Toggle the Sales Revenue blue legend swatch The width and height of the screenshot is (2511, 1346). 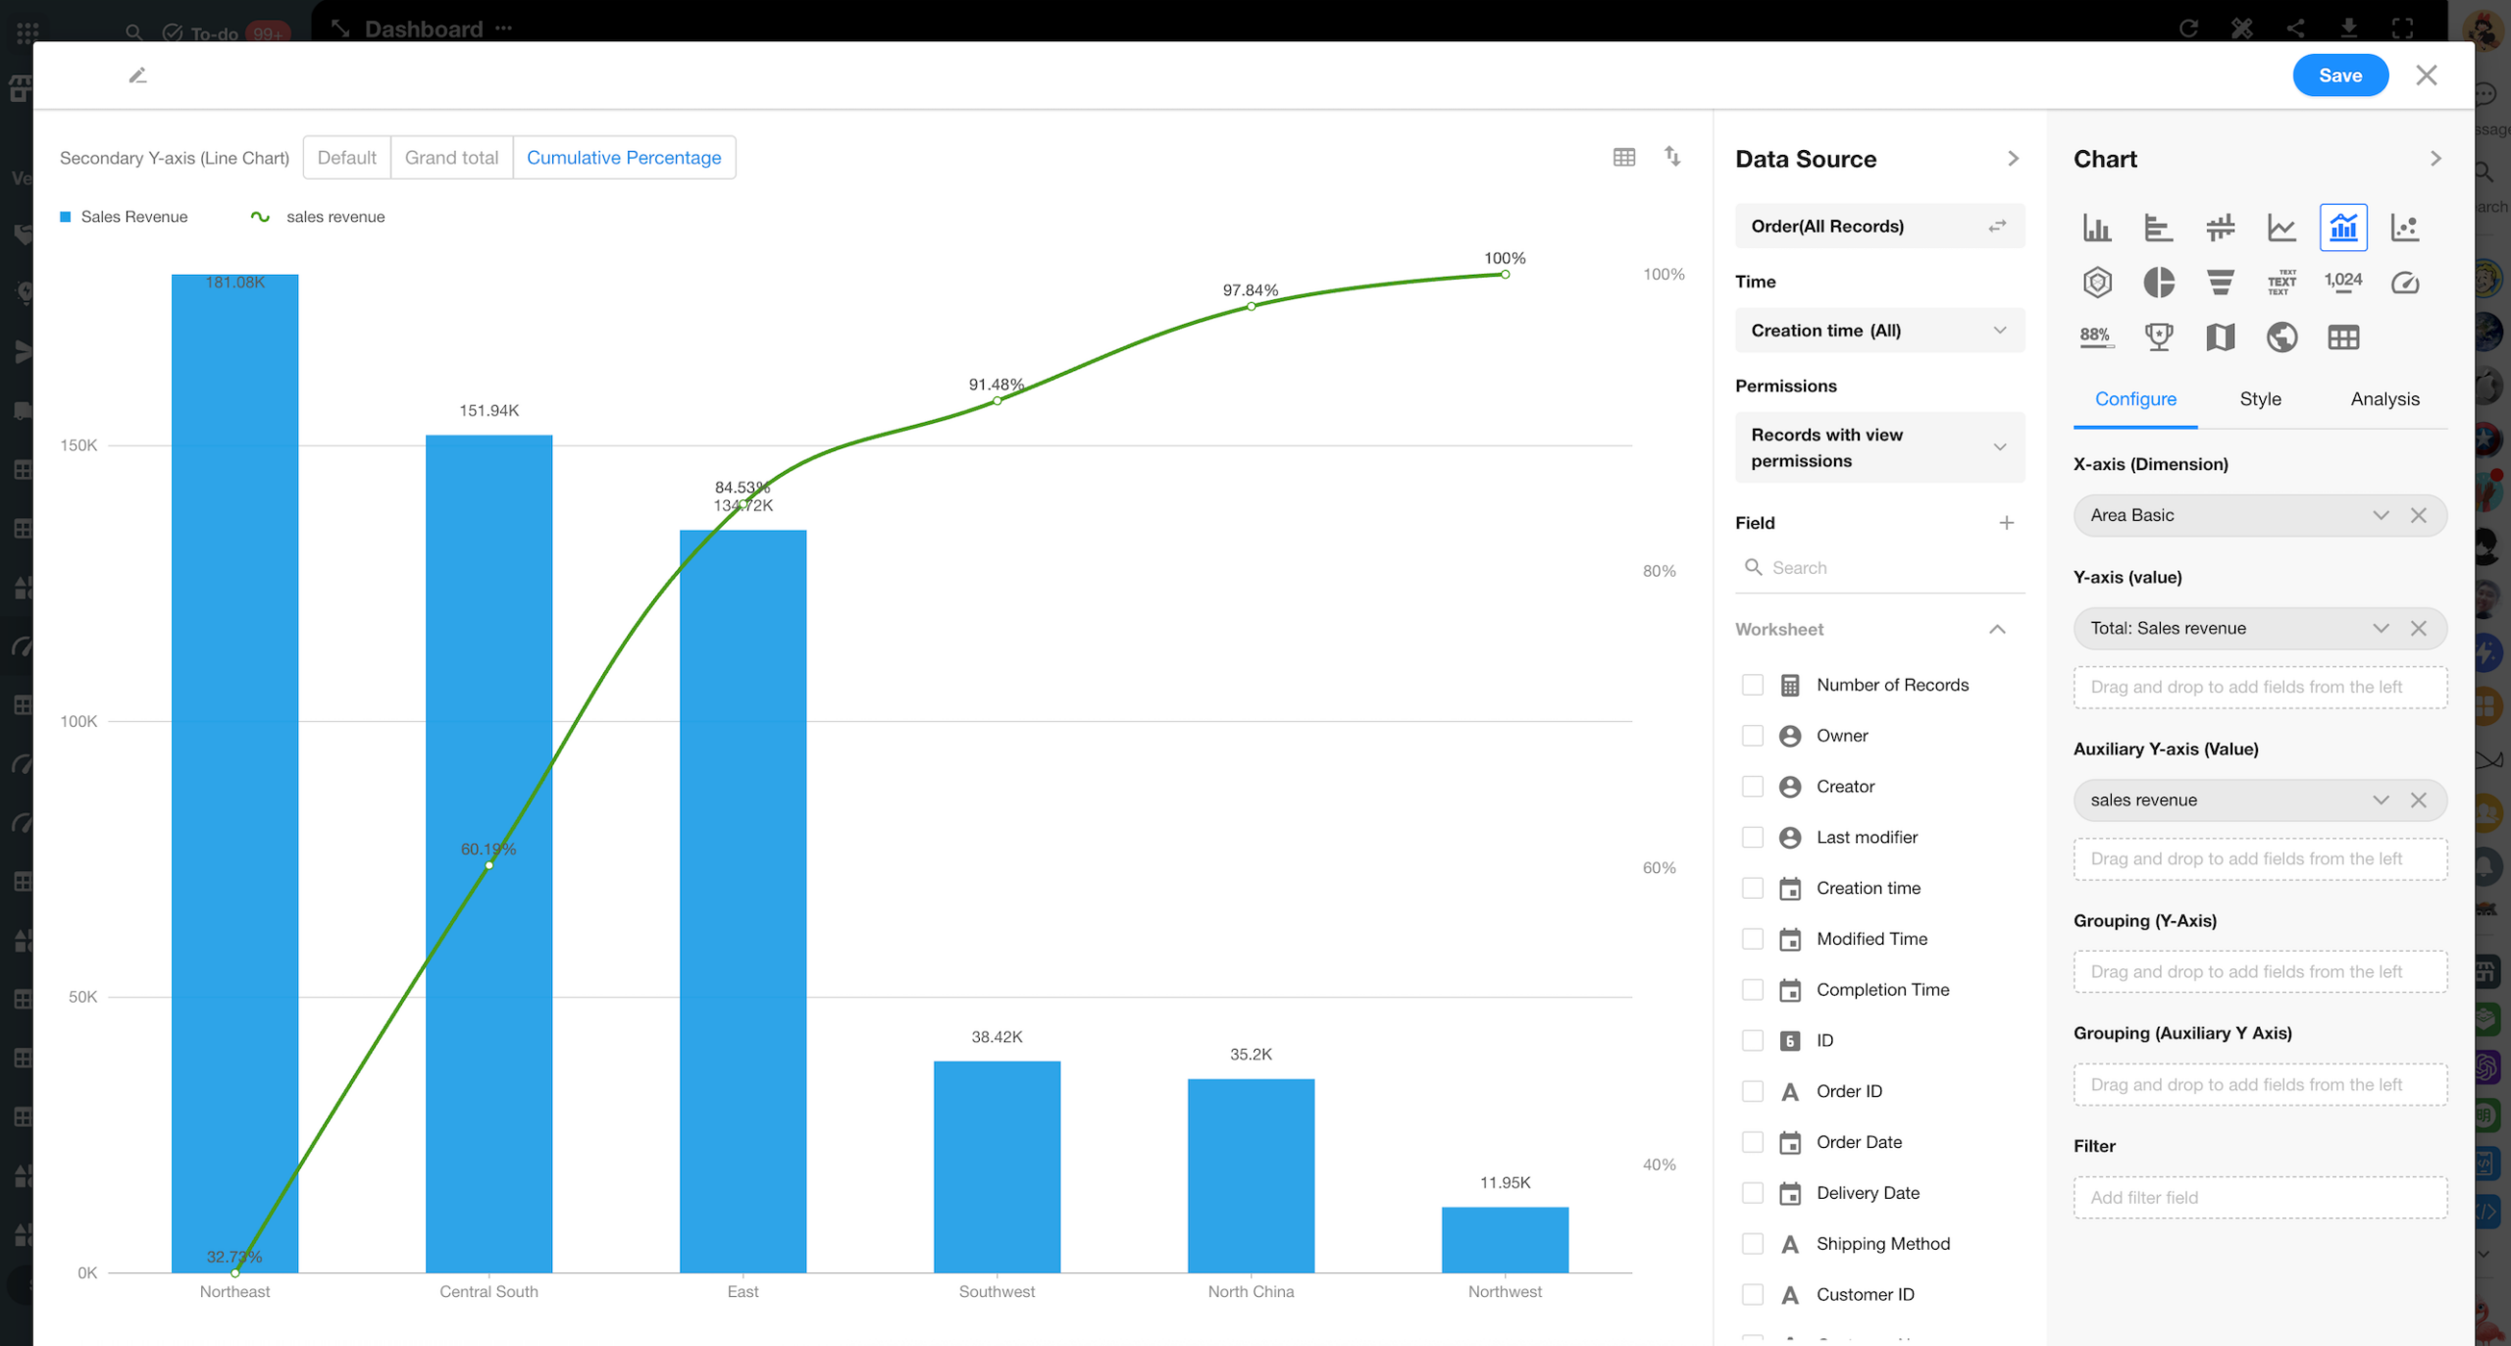click(66, 217)
